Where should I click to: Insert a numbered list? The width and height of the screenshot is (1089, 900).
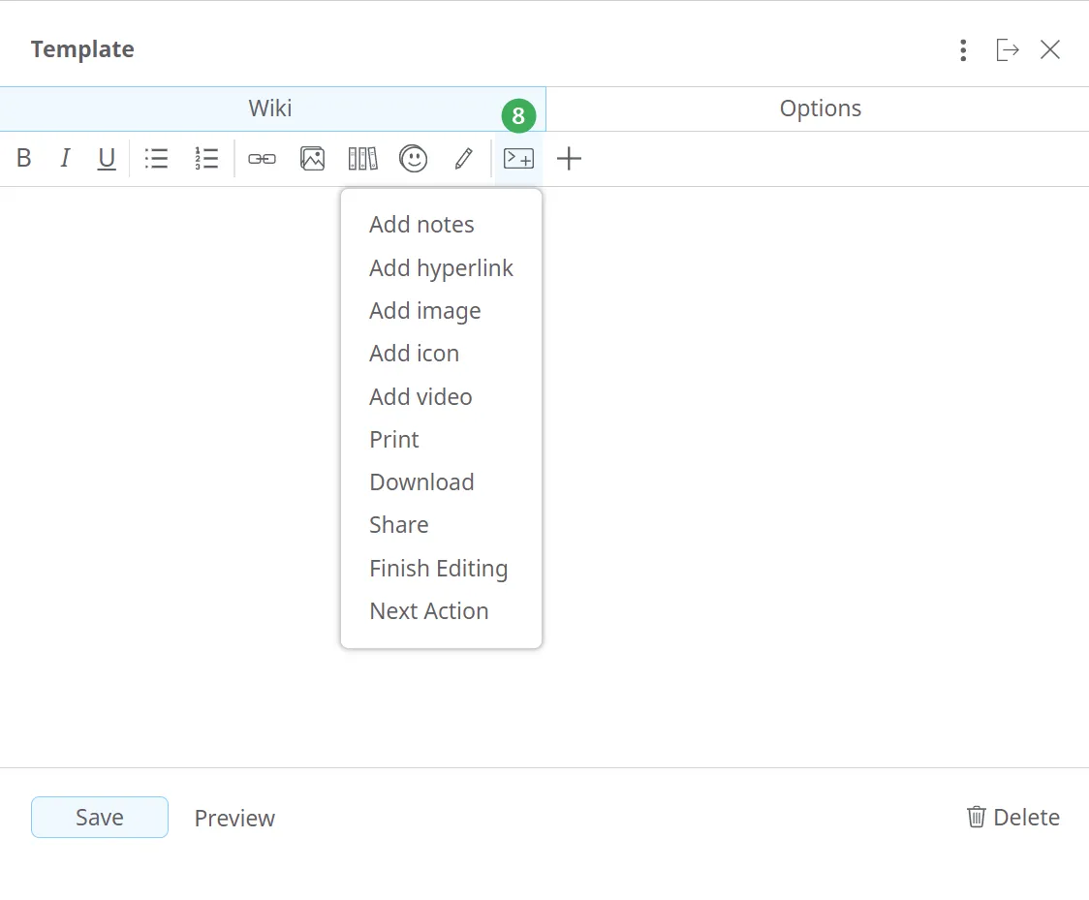pyautogui.click(x=206, y=159)
